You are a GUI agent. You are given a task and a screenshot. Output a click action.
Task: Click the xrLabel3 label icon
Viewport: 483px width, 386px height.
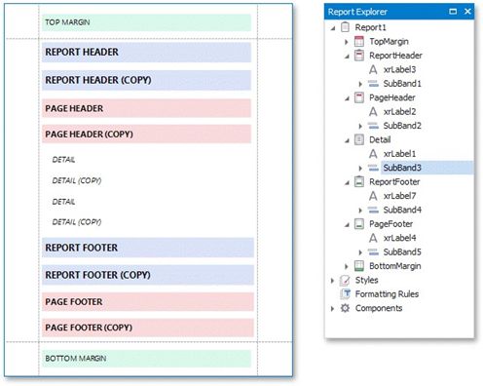click(x=373, y=69)
